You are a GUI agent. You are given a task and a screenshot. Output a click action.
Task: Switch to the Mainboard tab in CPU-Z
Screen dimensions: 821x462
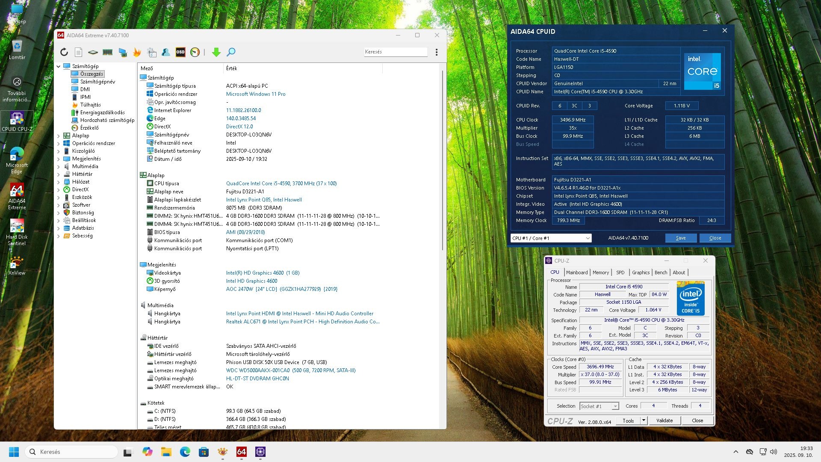pos(577,272)
